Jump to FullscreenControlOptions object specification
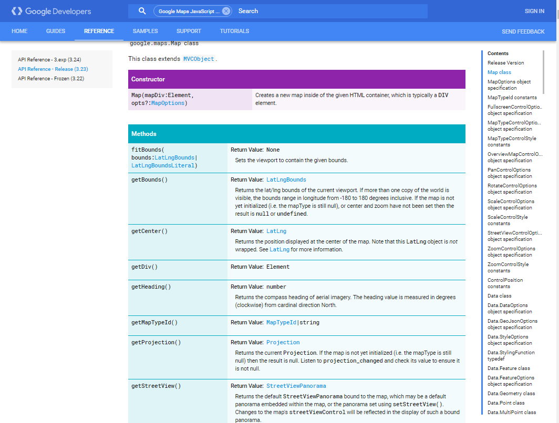This screenshot has width=559, height=423. (515, 110)
